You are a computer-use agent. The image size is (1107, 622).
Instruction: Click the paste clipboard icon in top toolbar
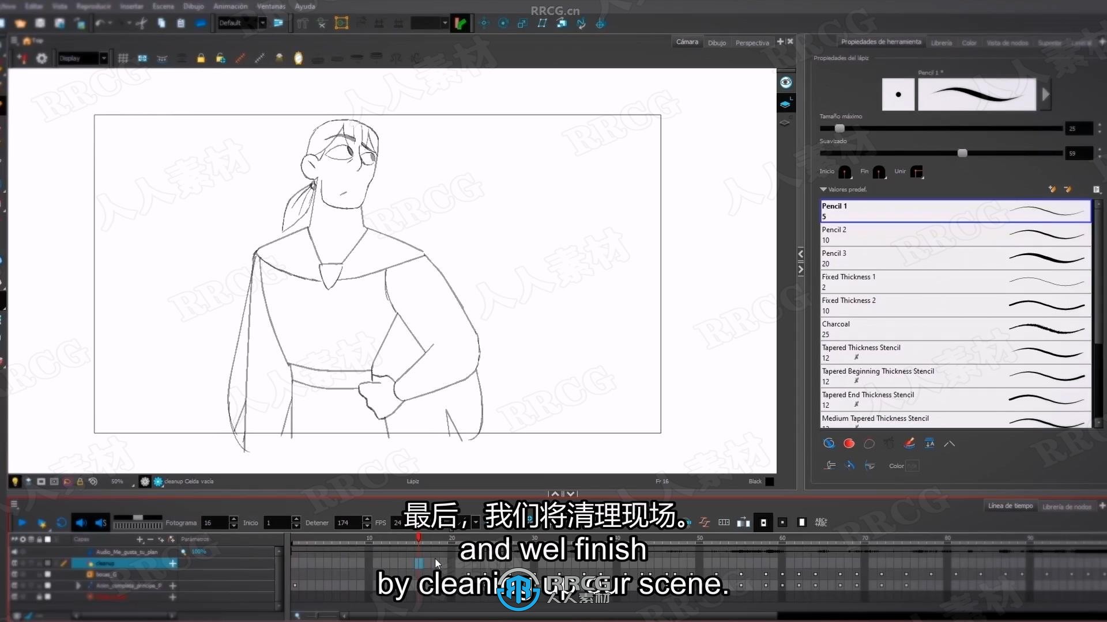click(180, 23)
